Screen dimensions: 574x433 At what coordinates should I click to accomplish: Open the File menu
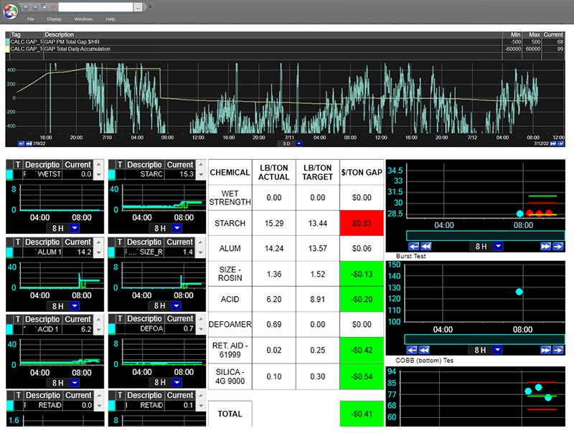[x=30, y=19]
